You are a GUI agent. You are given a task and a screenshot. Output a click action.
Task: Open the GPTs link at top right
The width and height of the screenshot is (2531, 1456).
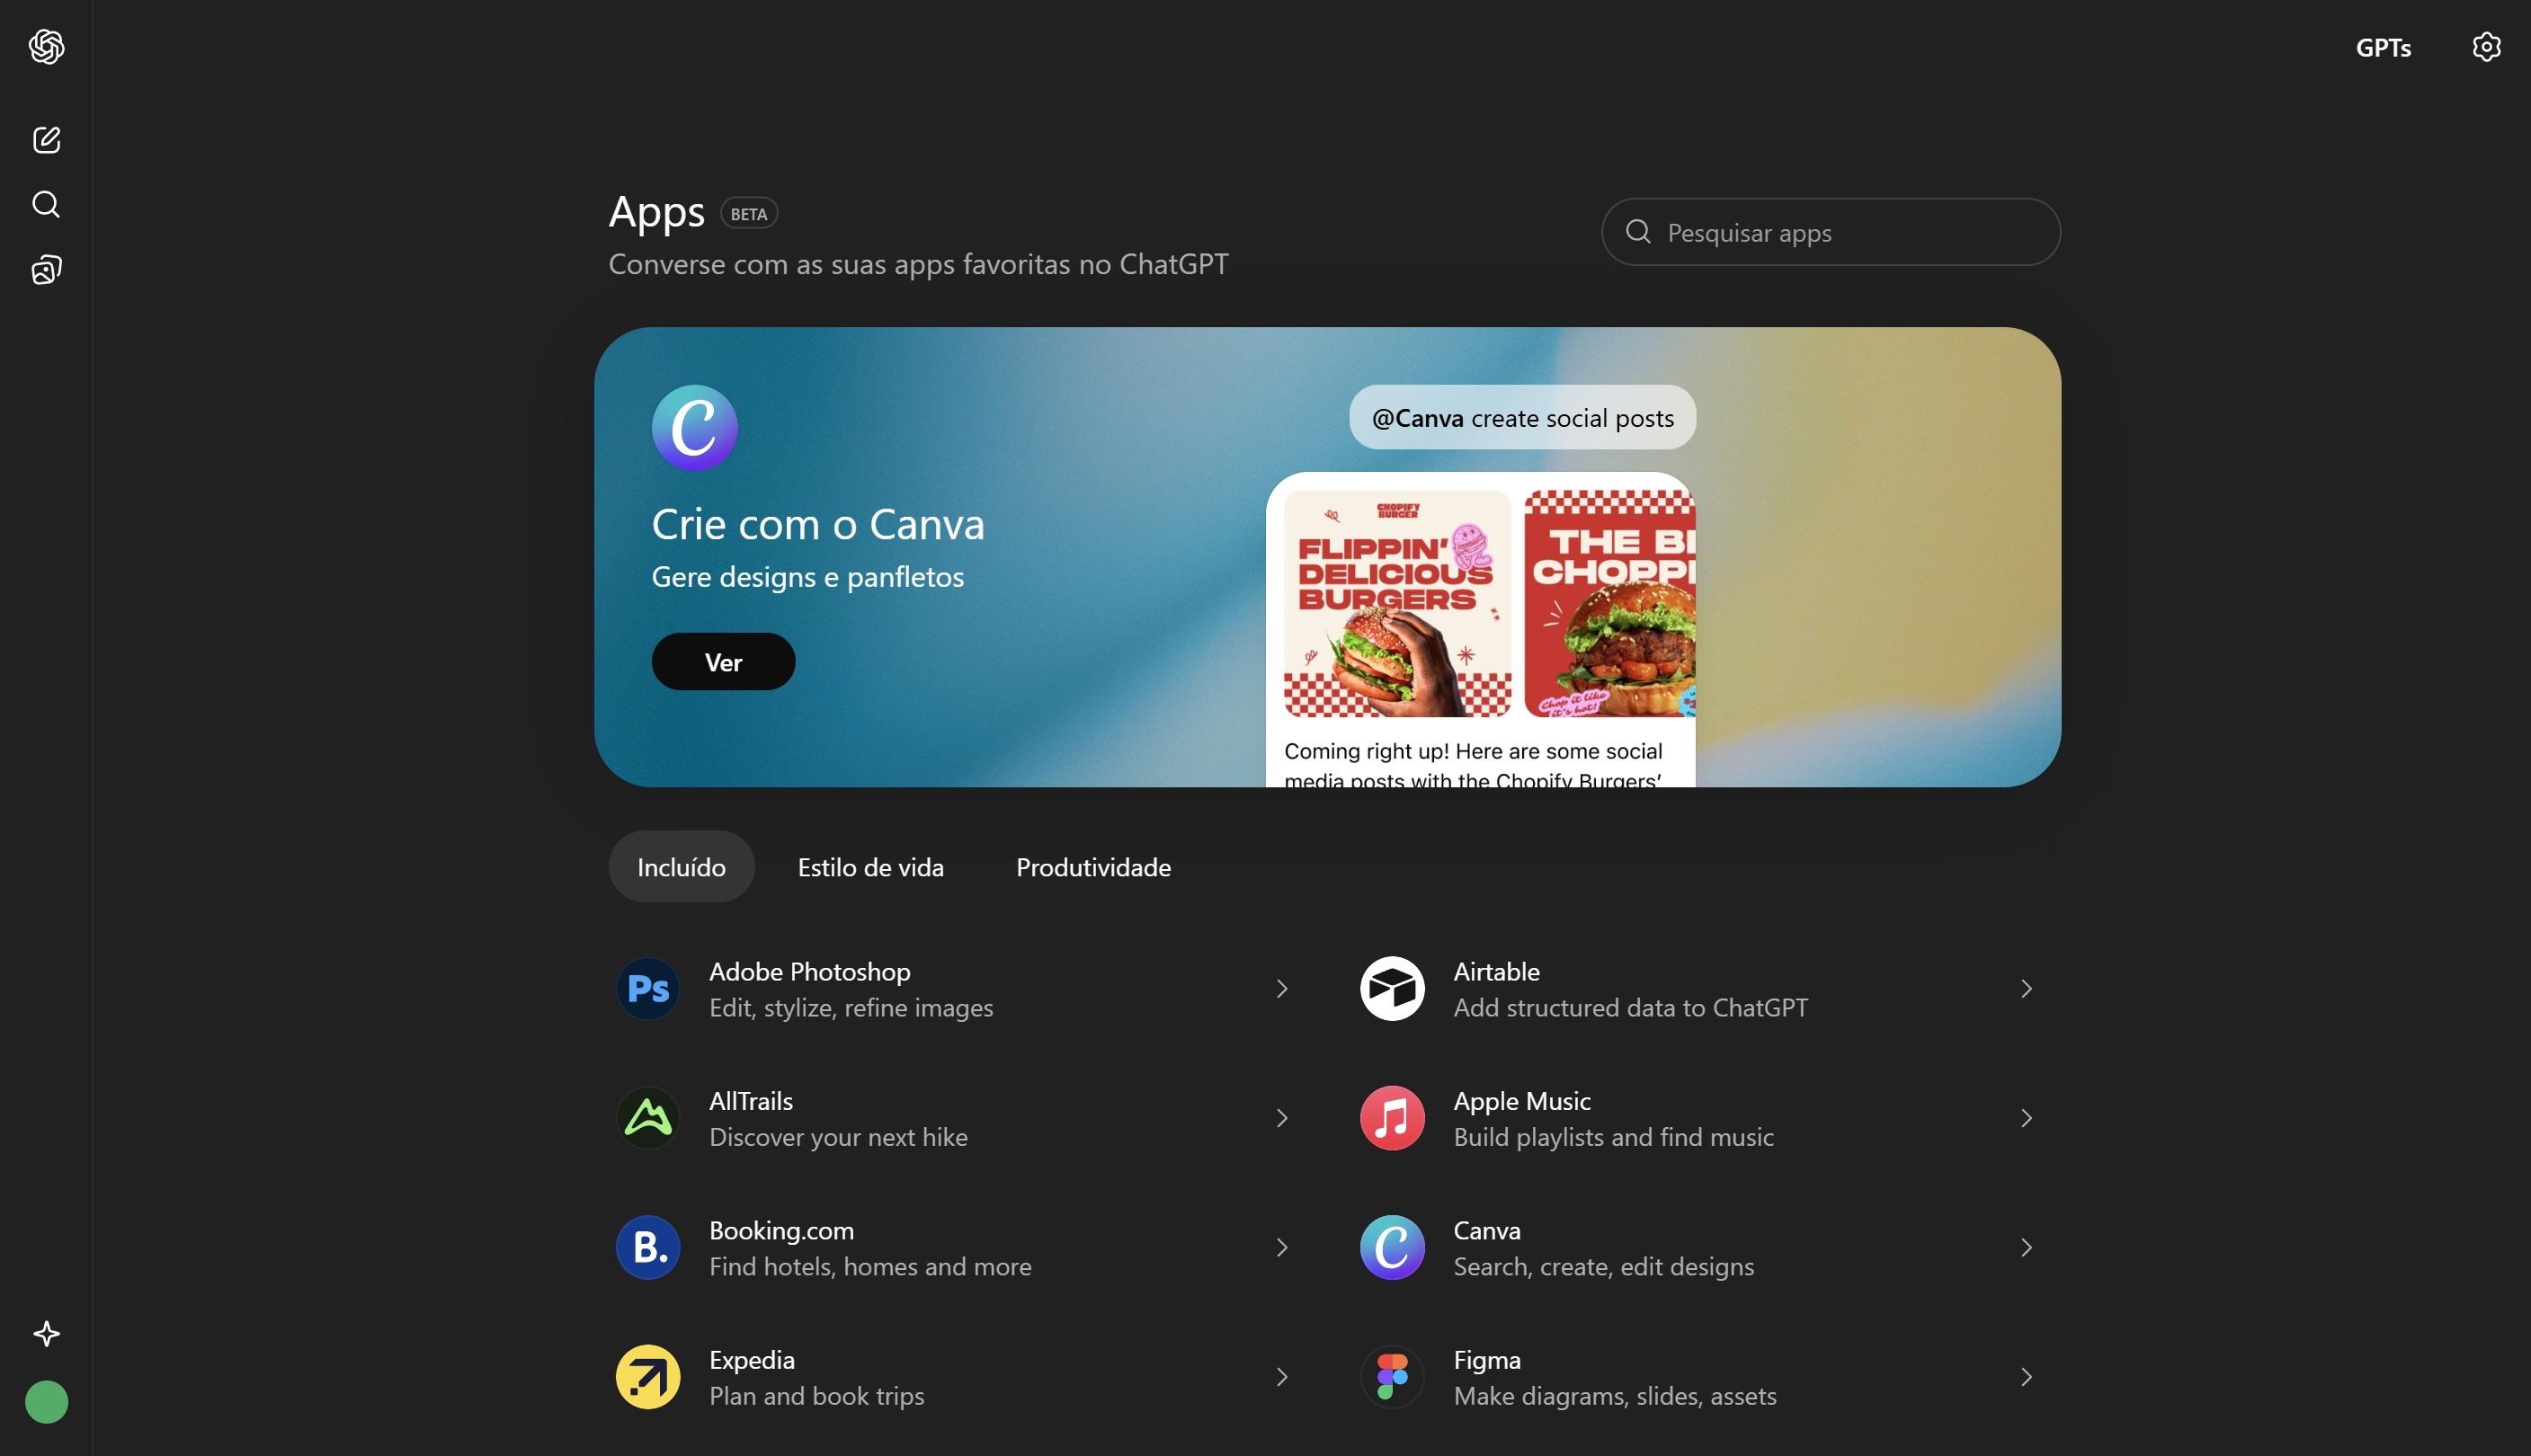click(x=2383, y=47)
